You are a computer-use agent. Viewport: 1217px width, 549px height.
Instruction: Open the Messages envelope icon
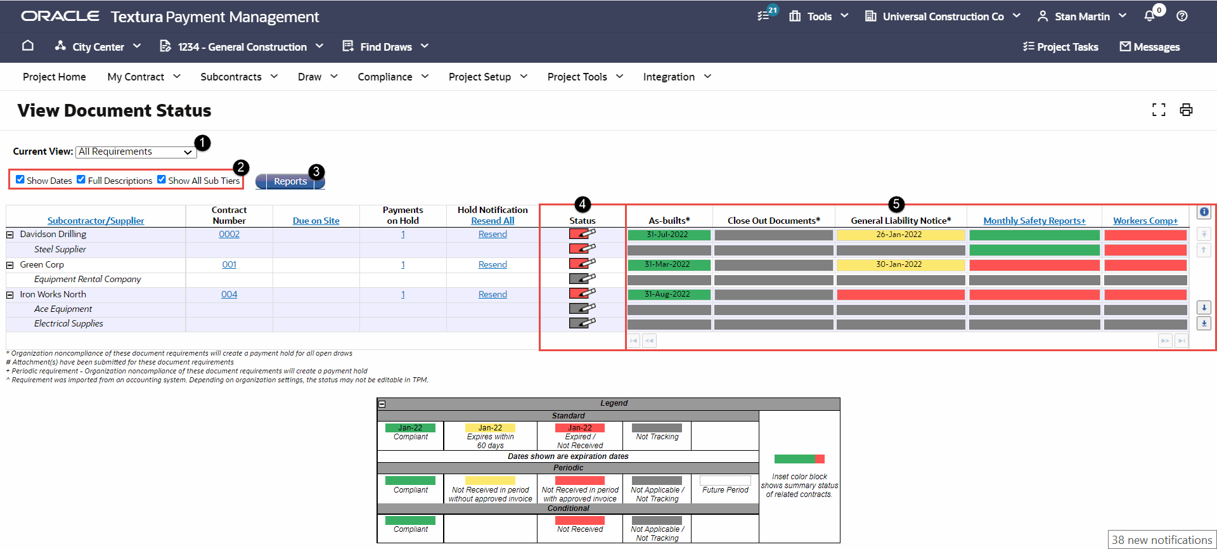[x=1125, y=46]
